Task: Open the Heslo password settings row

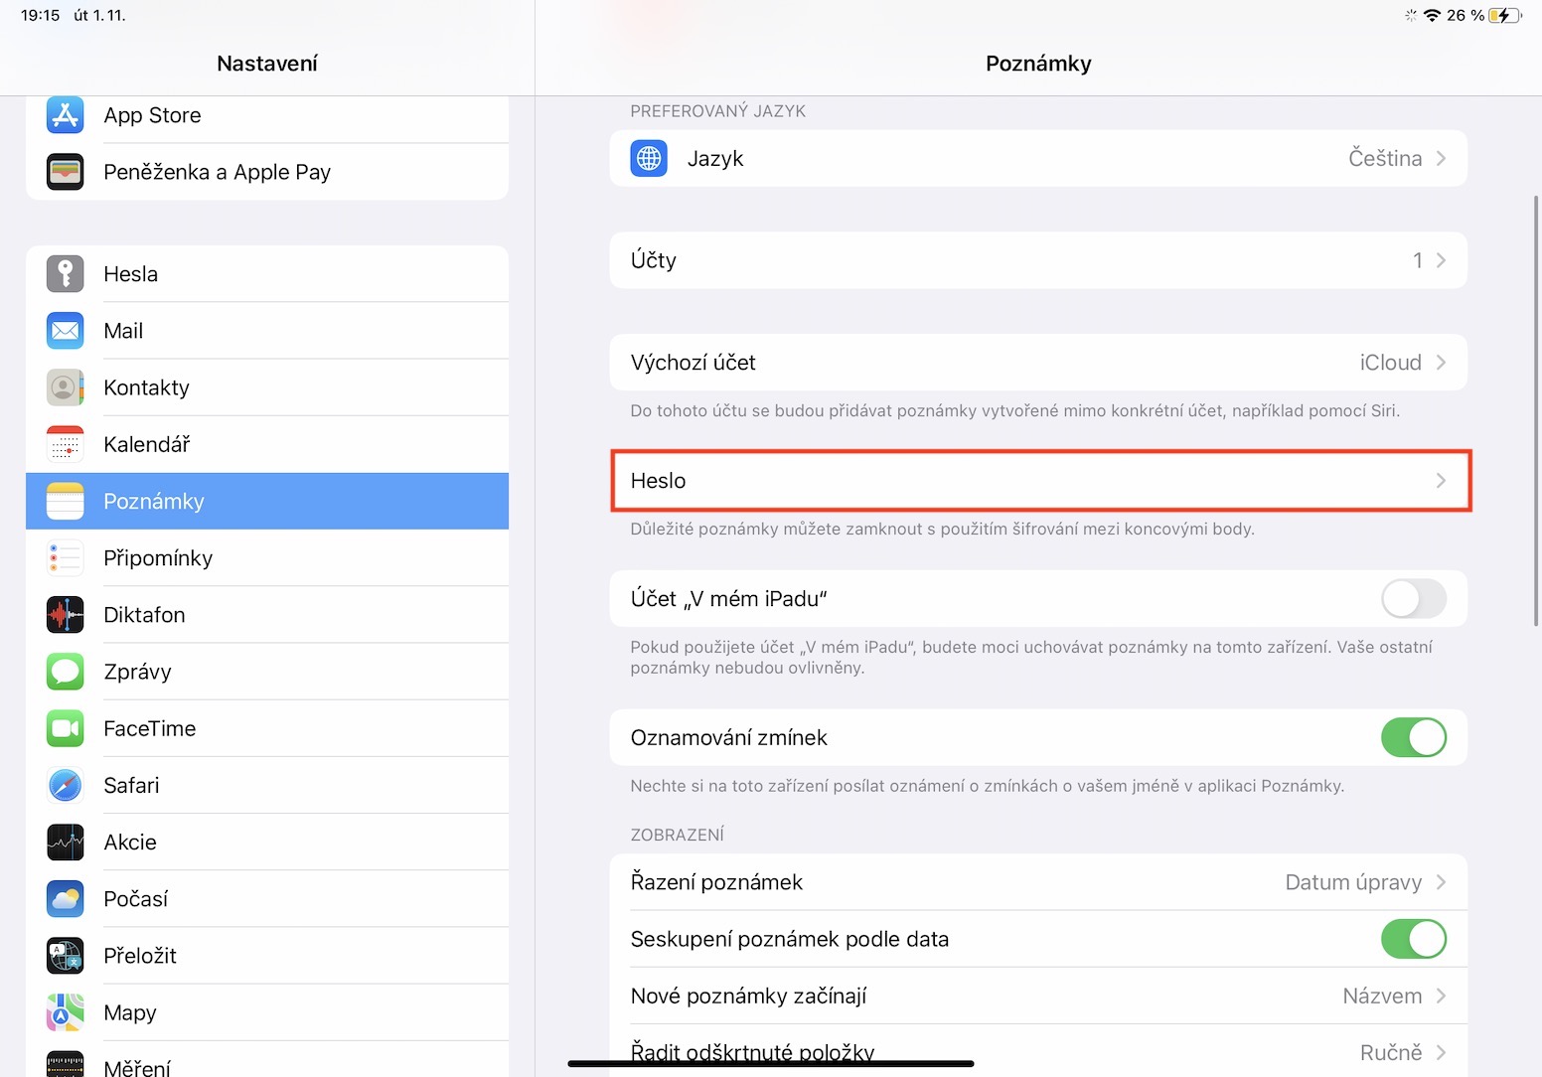Action: [1038, 481]
